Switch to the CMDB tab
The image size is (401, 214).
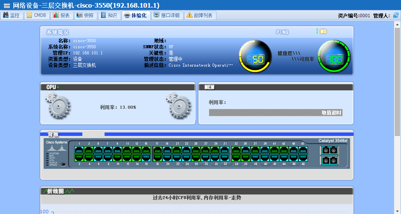(36, 15)
